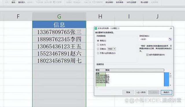
Task: Click the 信息 header cell
Action: [59, 25]
